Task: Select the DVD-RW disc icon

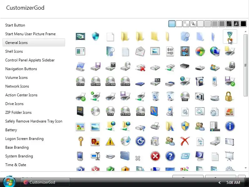Action: click(125, 81)
